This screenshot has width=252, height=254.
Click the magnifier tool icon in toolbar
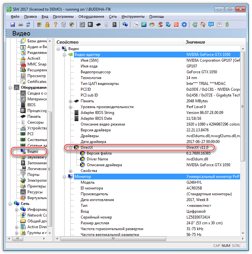136,25
